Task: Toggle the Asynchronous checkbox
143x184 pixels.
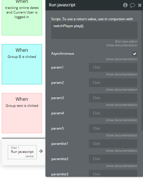Action: [135, 54]
